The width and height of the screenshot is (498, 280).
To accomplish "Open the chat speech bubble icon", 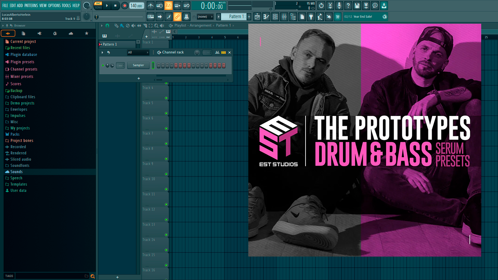I will click(x=375, y=5).
